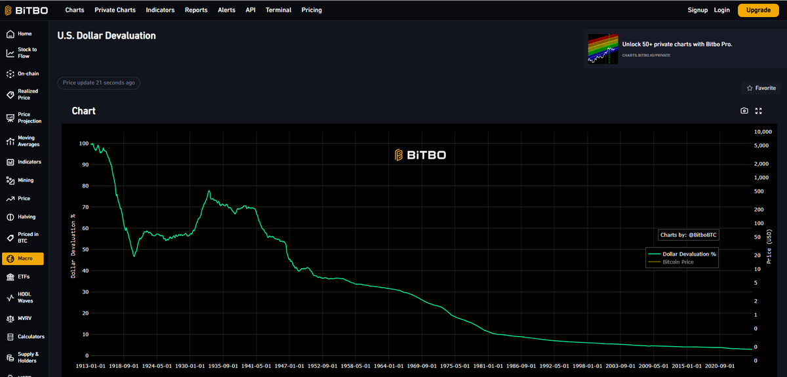Open the MVRV scales icon

10,319
